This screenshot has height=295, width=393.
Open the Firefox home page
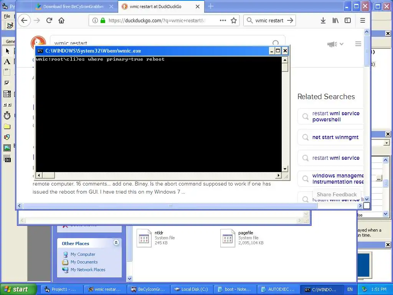click(x=61, y=20)
